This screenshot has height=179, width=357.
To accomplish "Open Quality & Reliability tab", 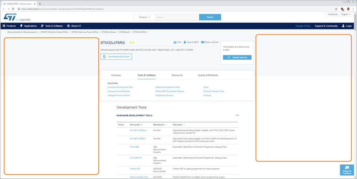I will [x=208, y=75].
